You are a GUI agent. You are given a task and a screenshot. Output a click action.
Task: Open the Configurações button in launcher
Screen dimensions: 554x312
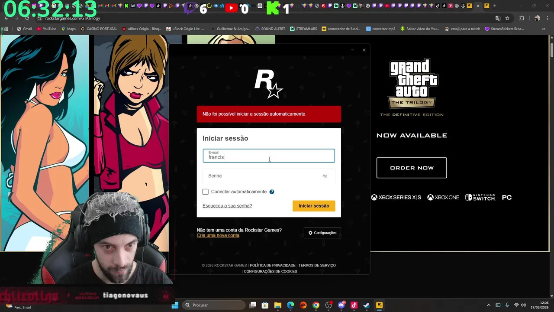(x=322, y=233)
